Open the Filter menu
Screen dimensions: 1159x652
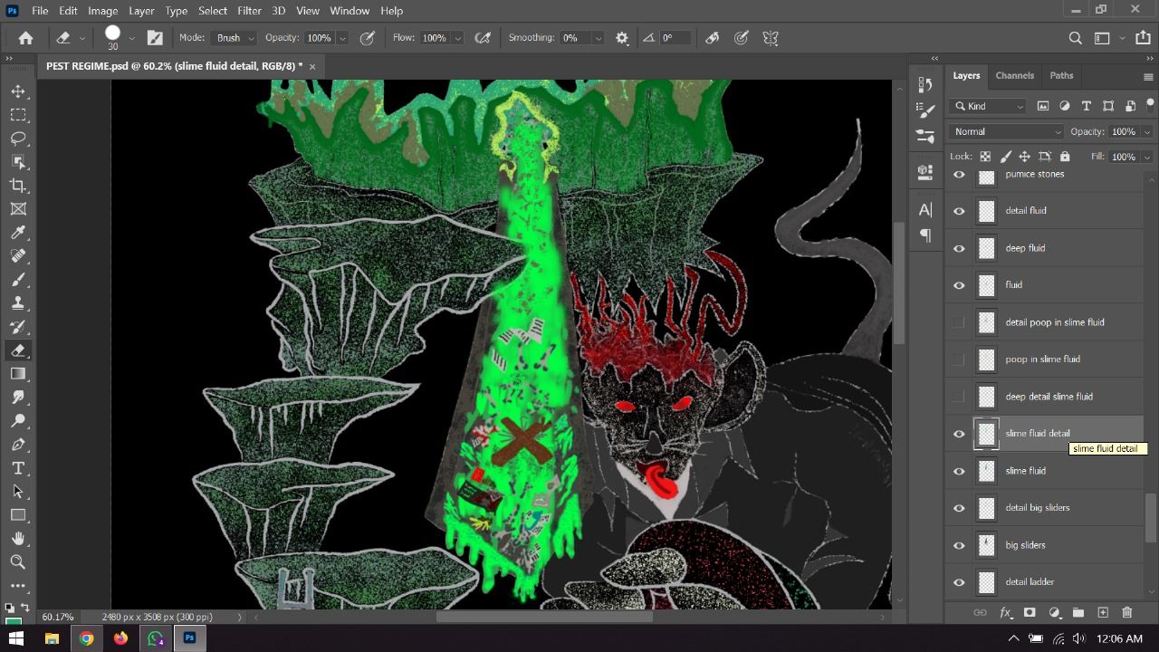(x=249, y=11)
